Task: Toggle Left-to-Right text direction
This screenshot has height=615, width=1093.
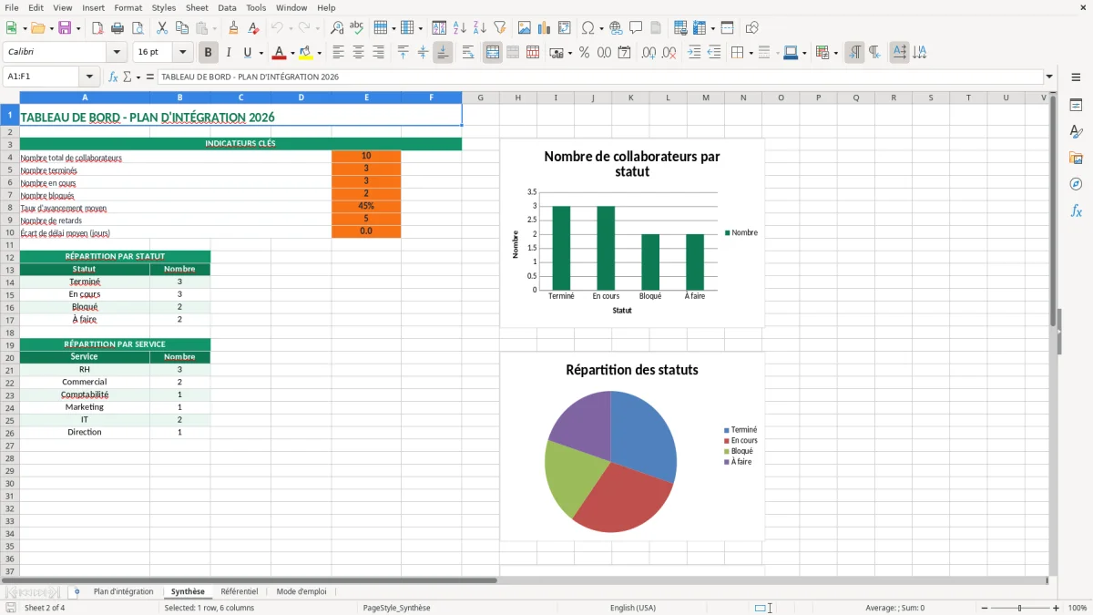Action: [x=854, y=53]
